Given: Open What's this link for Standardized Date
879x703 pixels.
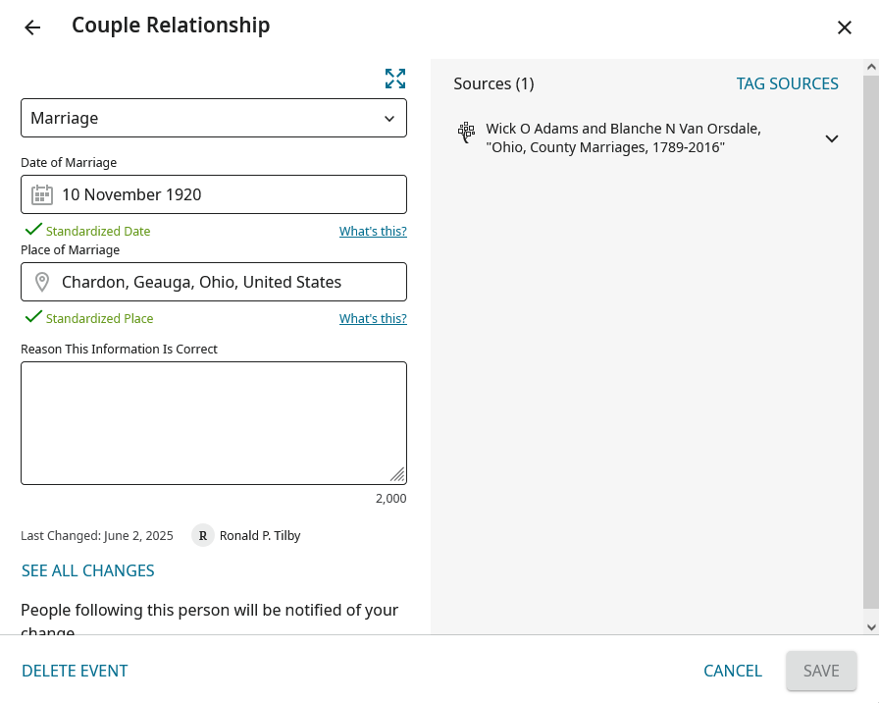Looking at the screenshot, I should click(x=373, y=232).
